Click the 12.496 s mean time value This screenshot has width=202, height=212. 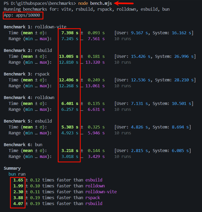[69, 80]
